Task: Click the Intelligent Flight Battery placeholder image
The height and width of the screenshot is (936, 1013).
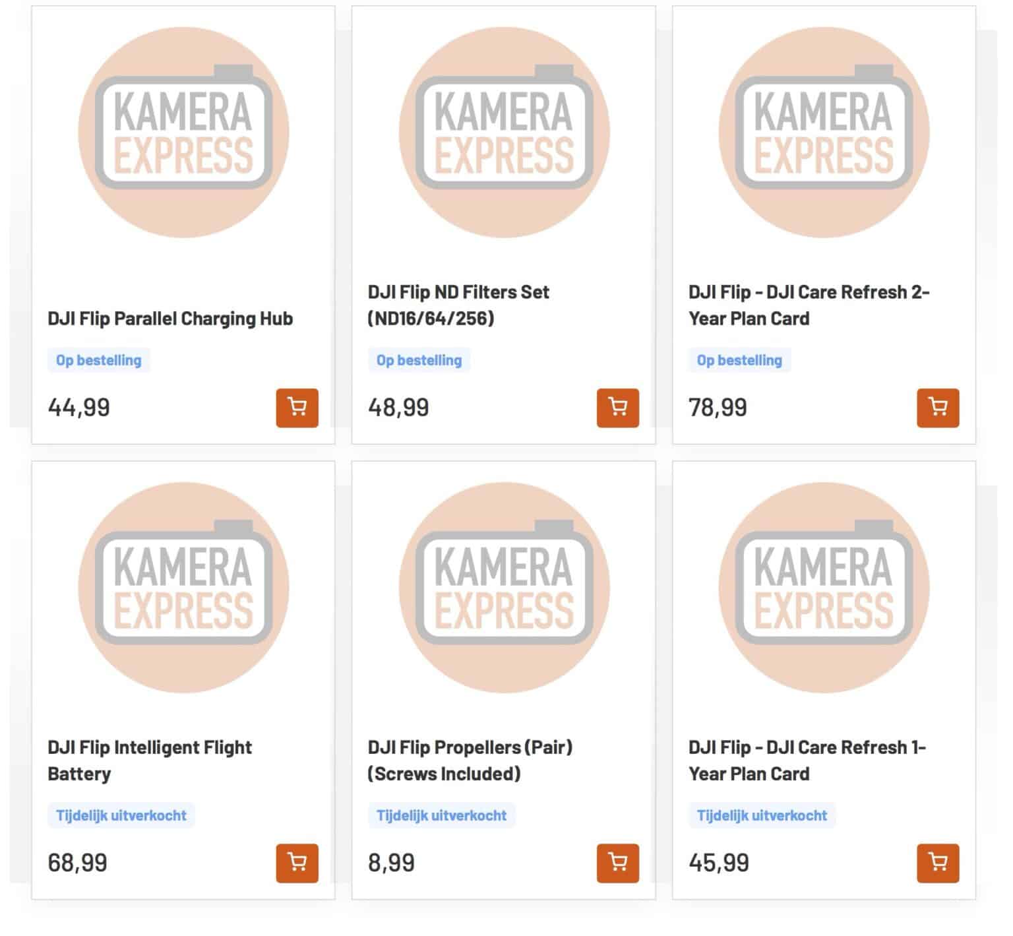Action: point(183,587)
